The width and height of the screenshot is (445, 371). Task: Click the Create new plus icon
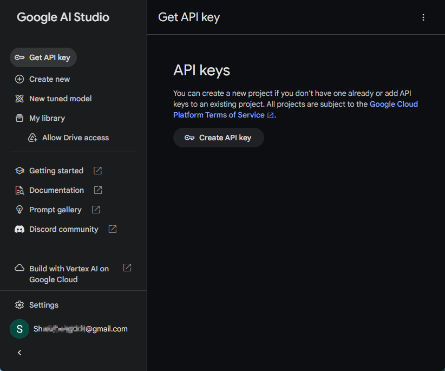pos(19,79)
